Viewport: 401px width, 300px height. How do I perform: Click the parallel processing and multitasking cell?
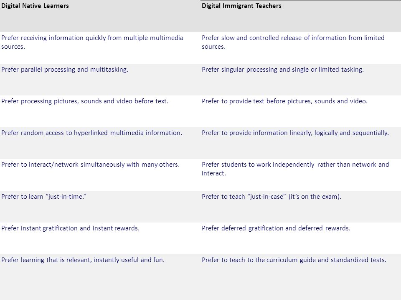click(100, 80)
